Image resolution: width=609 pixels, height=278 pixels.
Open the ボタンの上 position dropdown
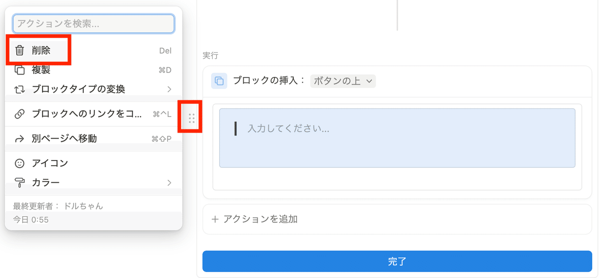[x=343, y=81]
